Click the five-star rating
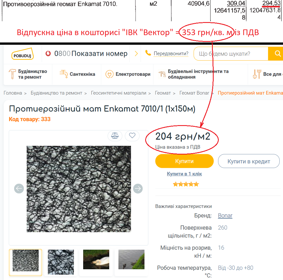This screenshot has height=280, width=283. coord(186,184)
